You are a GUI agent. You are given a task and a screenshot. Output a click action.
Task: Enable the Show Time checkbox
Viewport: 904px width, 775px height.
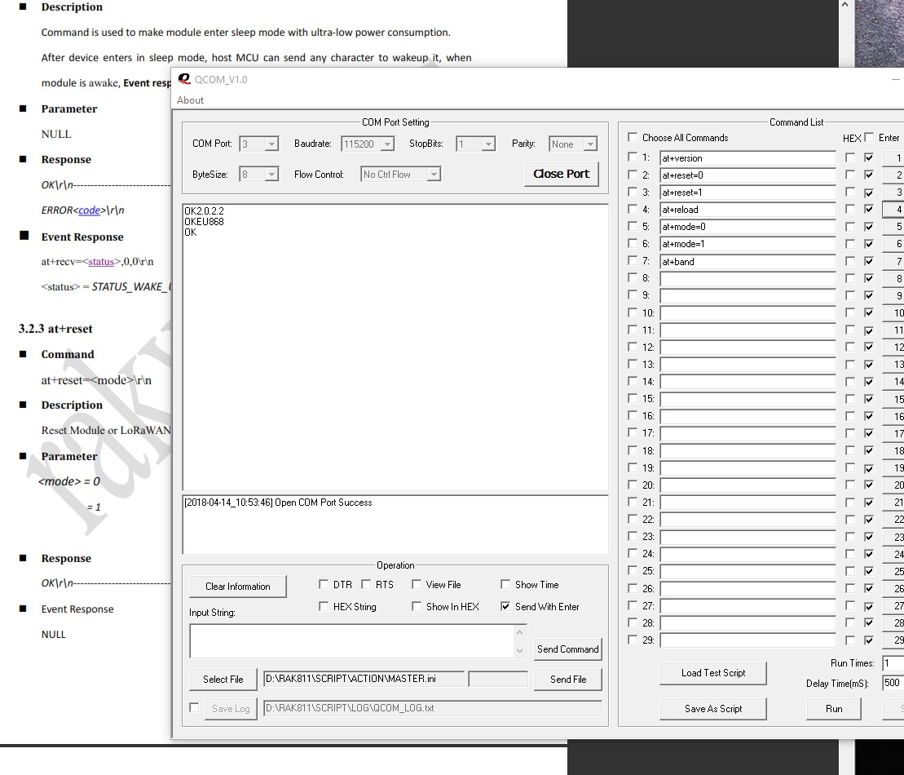(x=506, y=585)
